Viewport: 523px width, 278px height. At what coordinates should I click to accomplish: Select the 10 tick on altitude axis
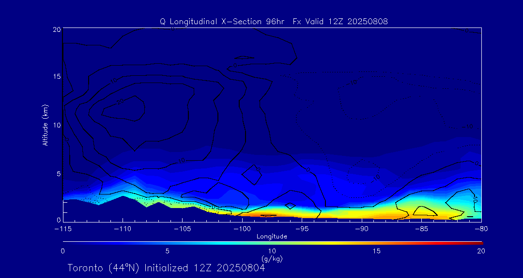click(56, 125)
